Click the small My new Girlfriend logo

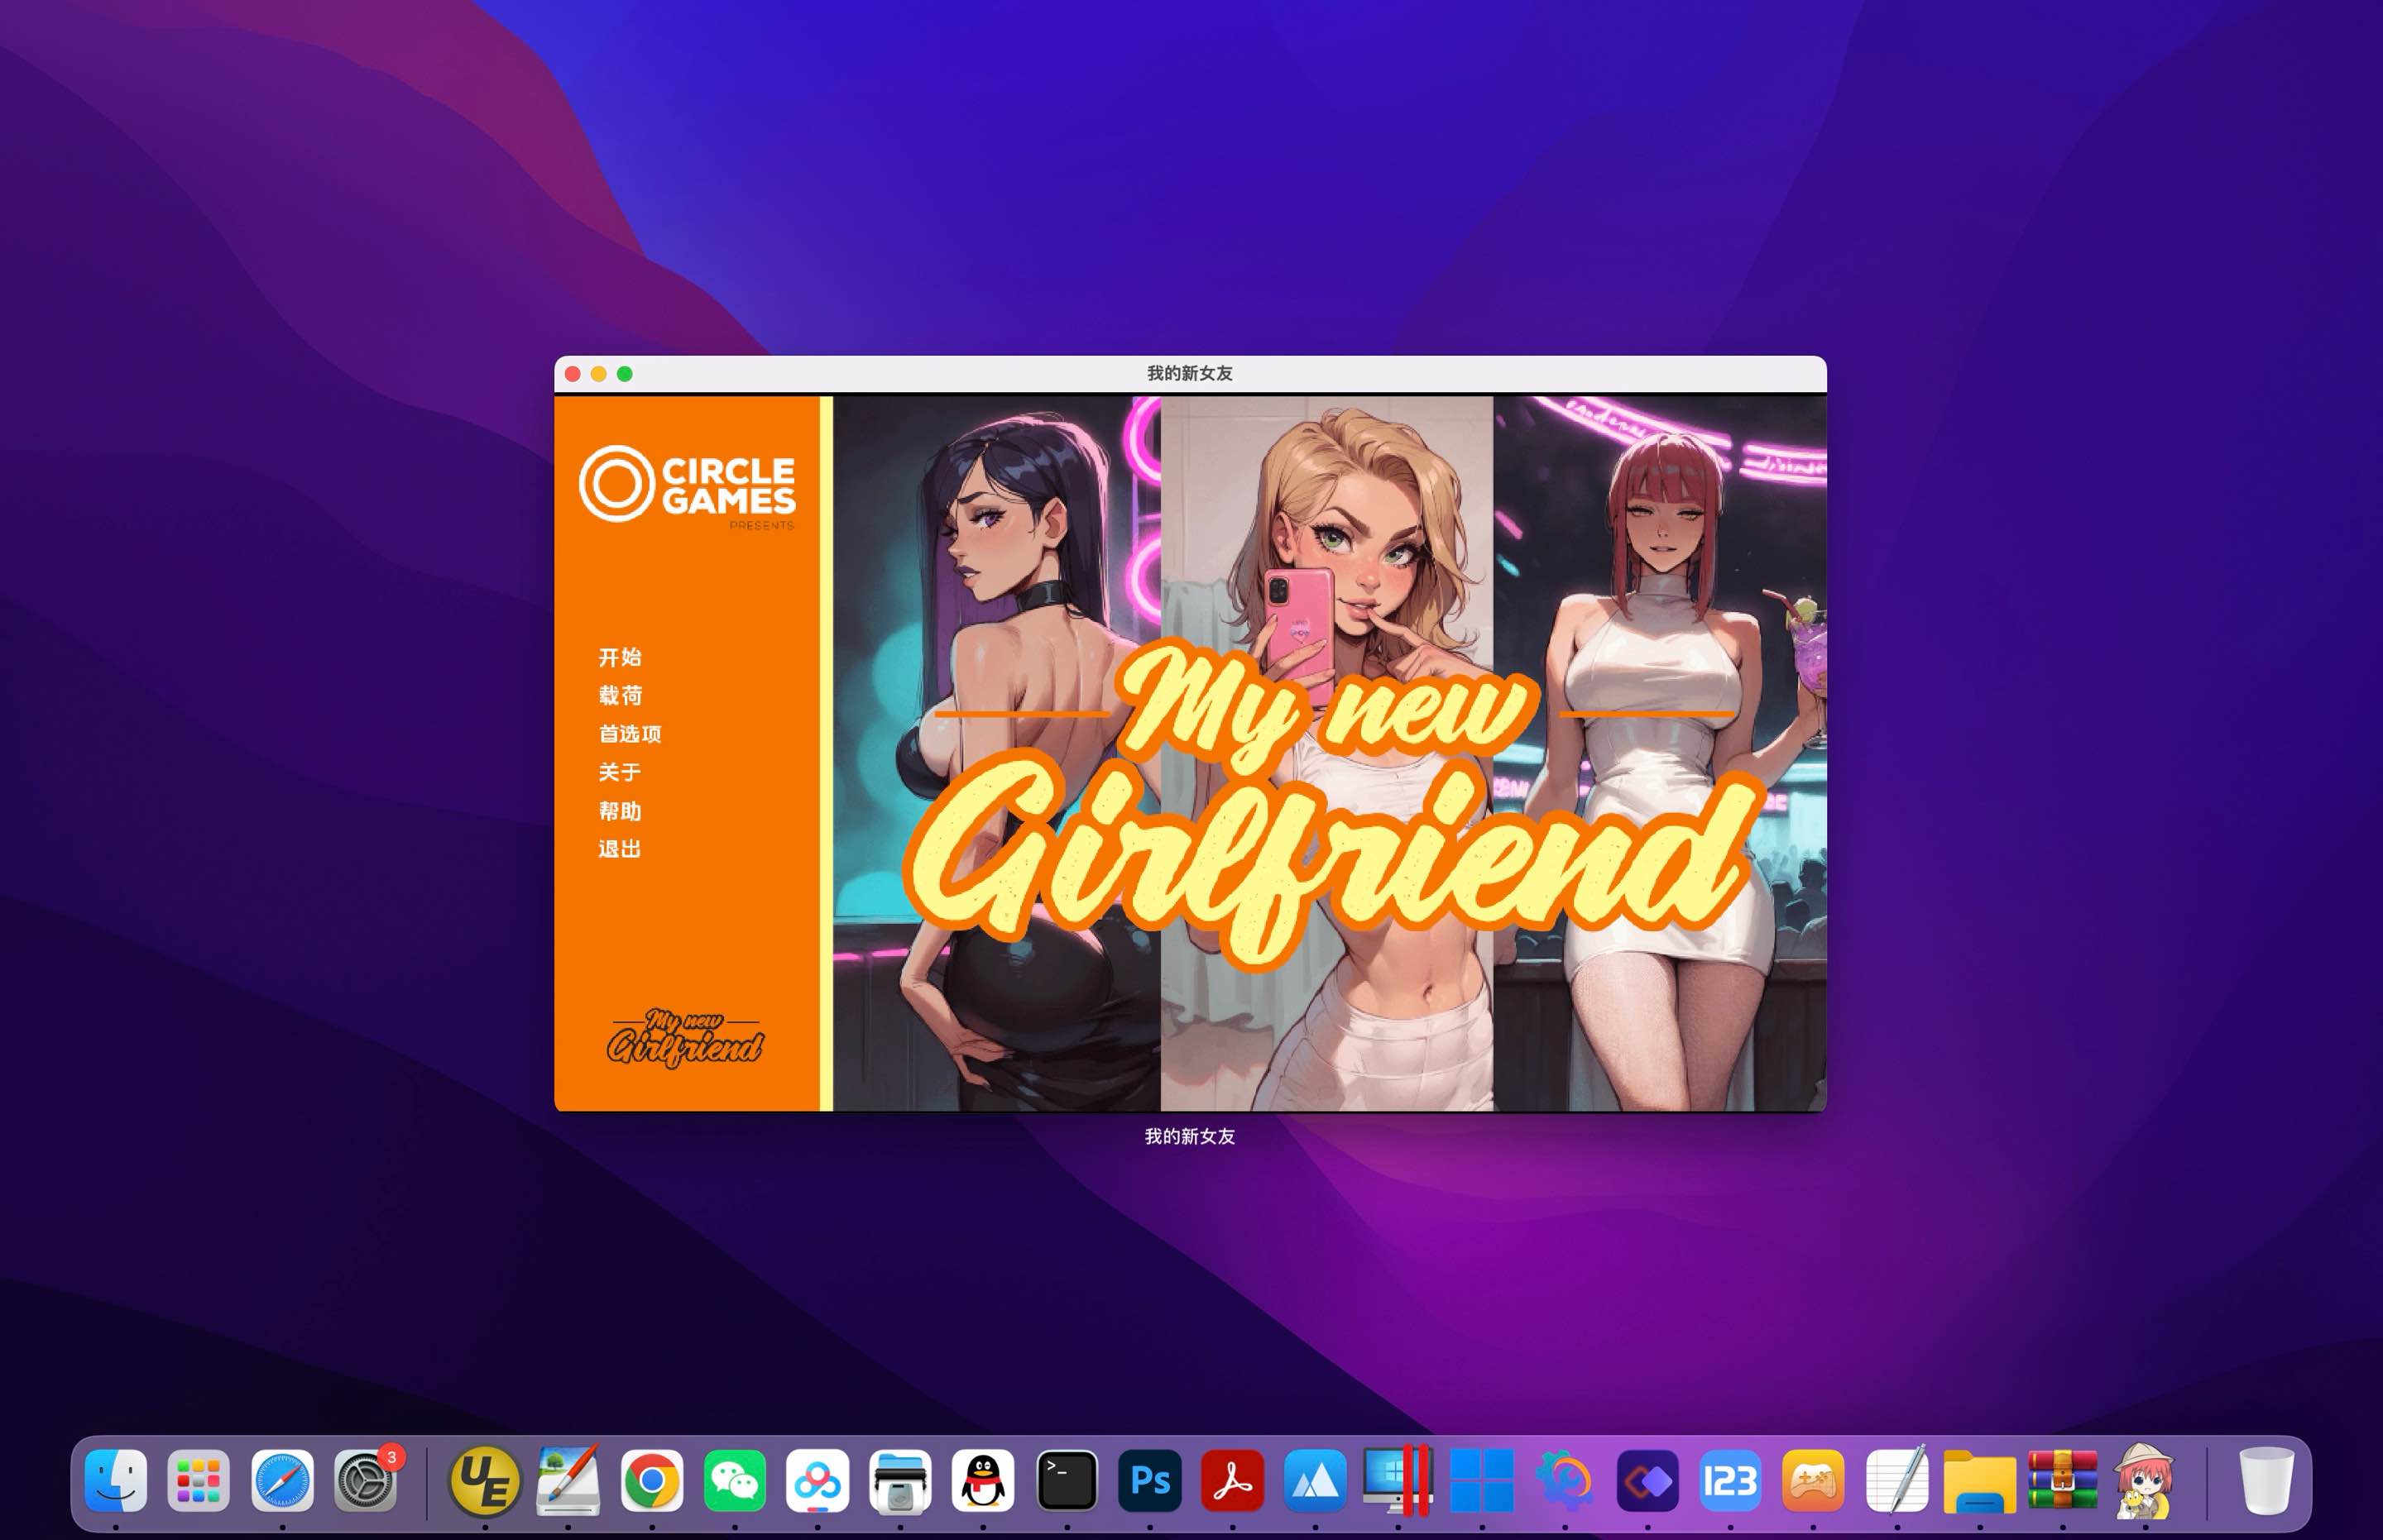point(685,1037)
